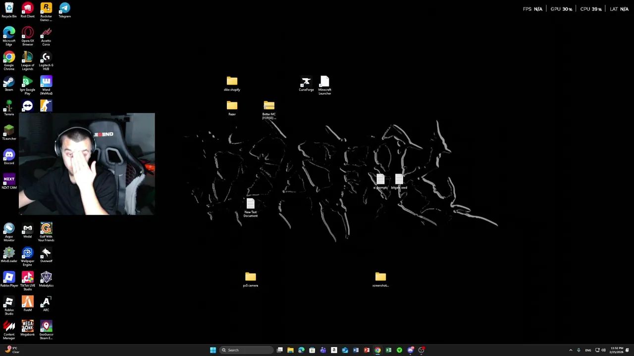Open Golf With Your Friends shortcut
The image size is (634, 356).
click(x=46, y=232)
